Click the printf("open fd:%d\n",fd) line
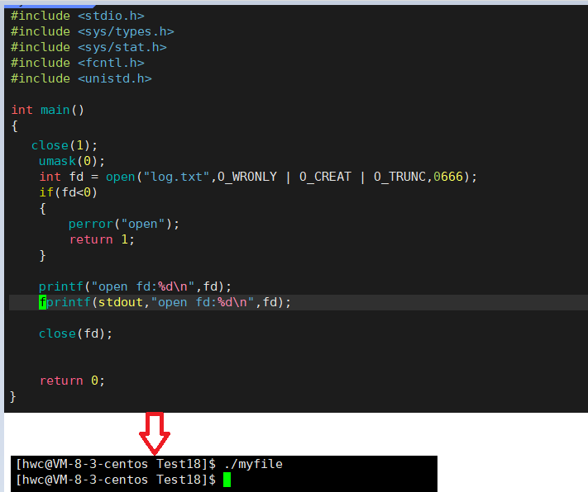This screenshot has width=588, height=492. click(x=135, y=286)
